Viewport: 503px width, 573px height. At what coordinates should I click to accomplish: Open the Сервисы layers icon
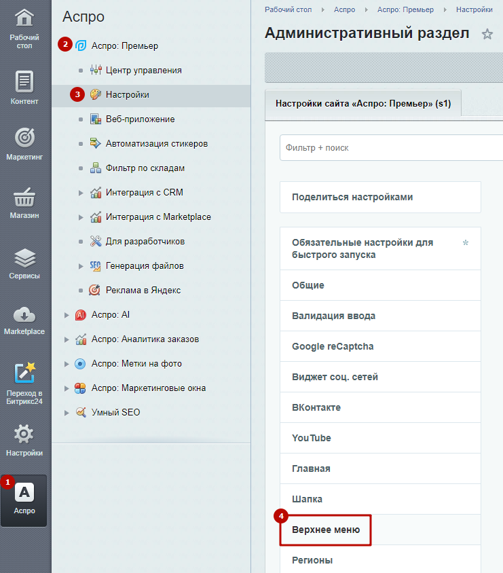point(24,257)
